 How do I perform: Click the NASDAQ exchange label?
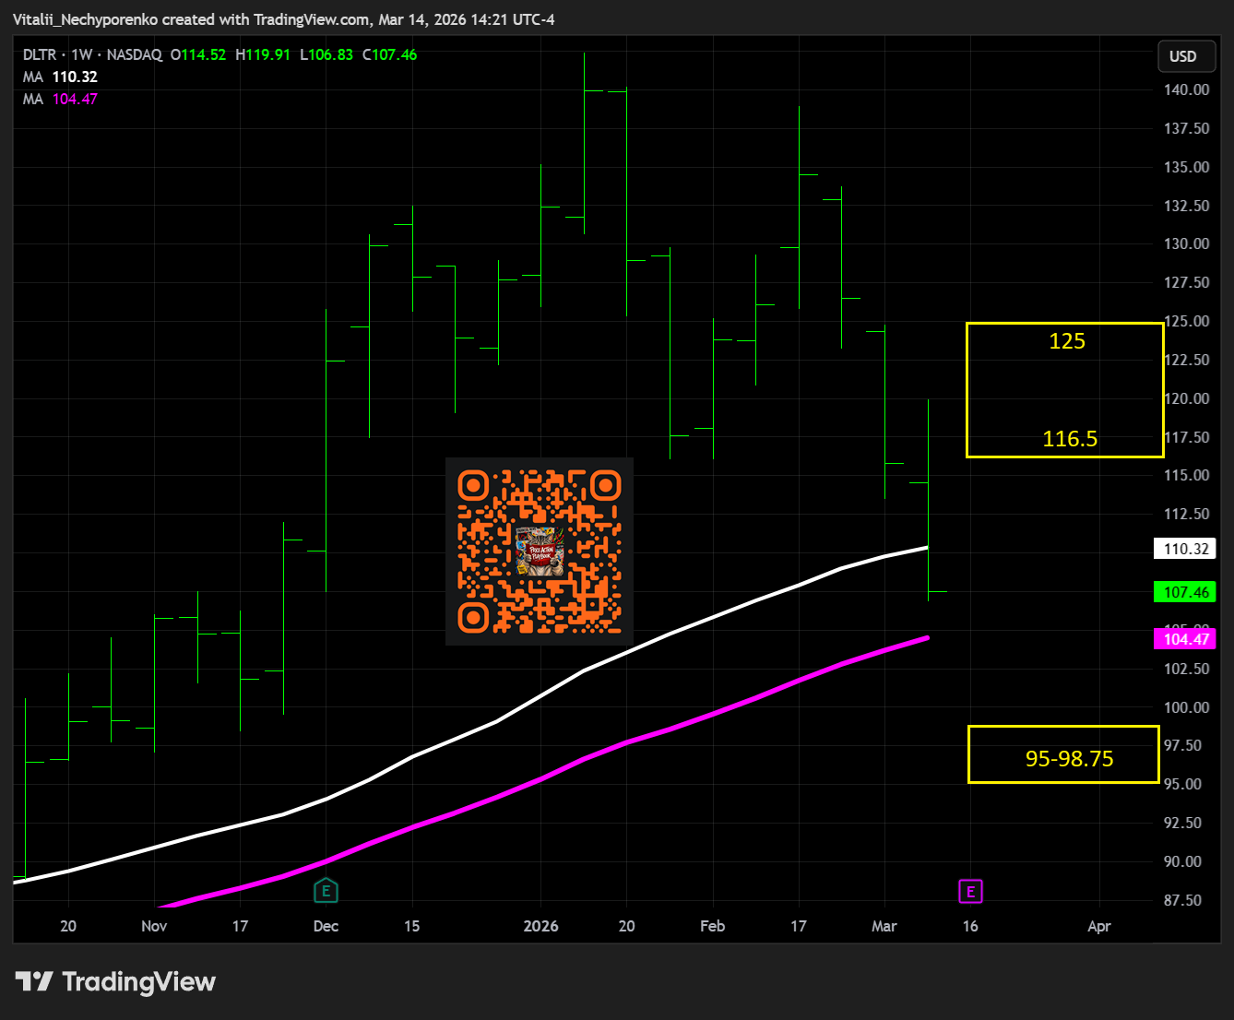coord(135,54)
